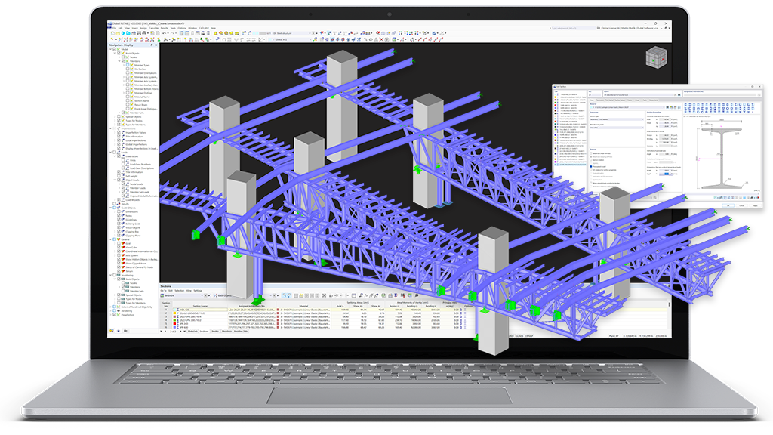Create a new model with the New toolbar icon
The width and height of the screenshot is (773, 435).
(x=113, y=33)
